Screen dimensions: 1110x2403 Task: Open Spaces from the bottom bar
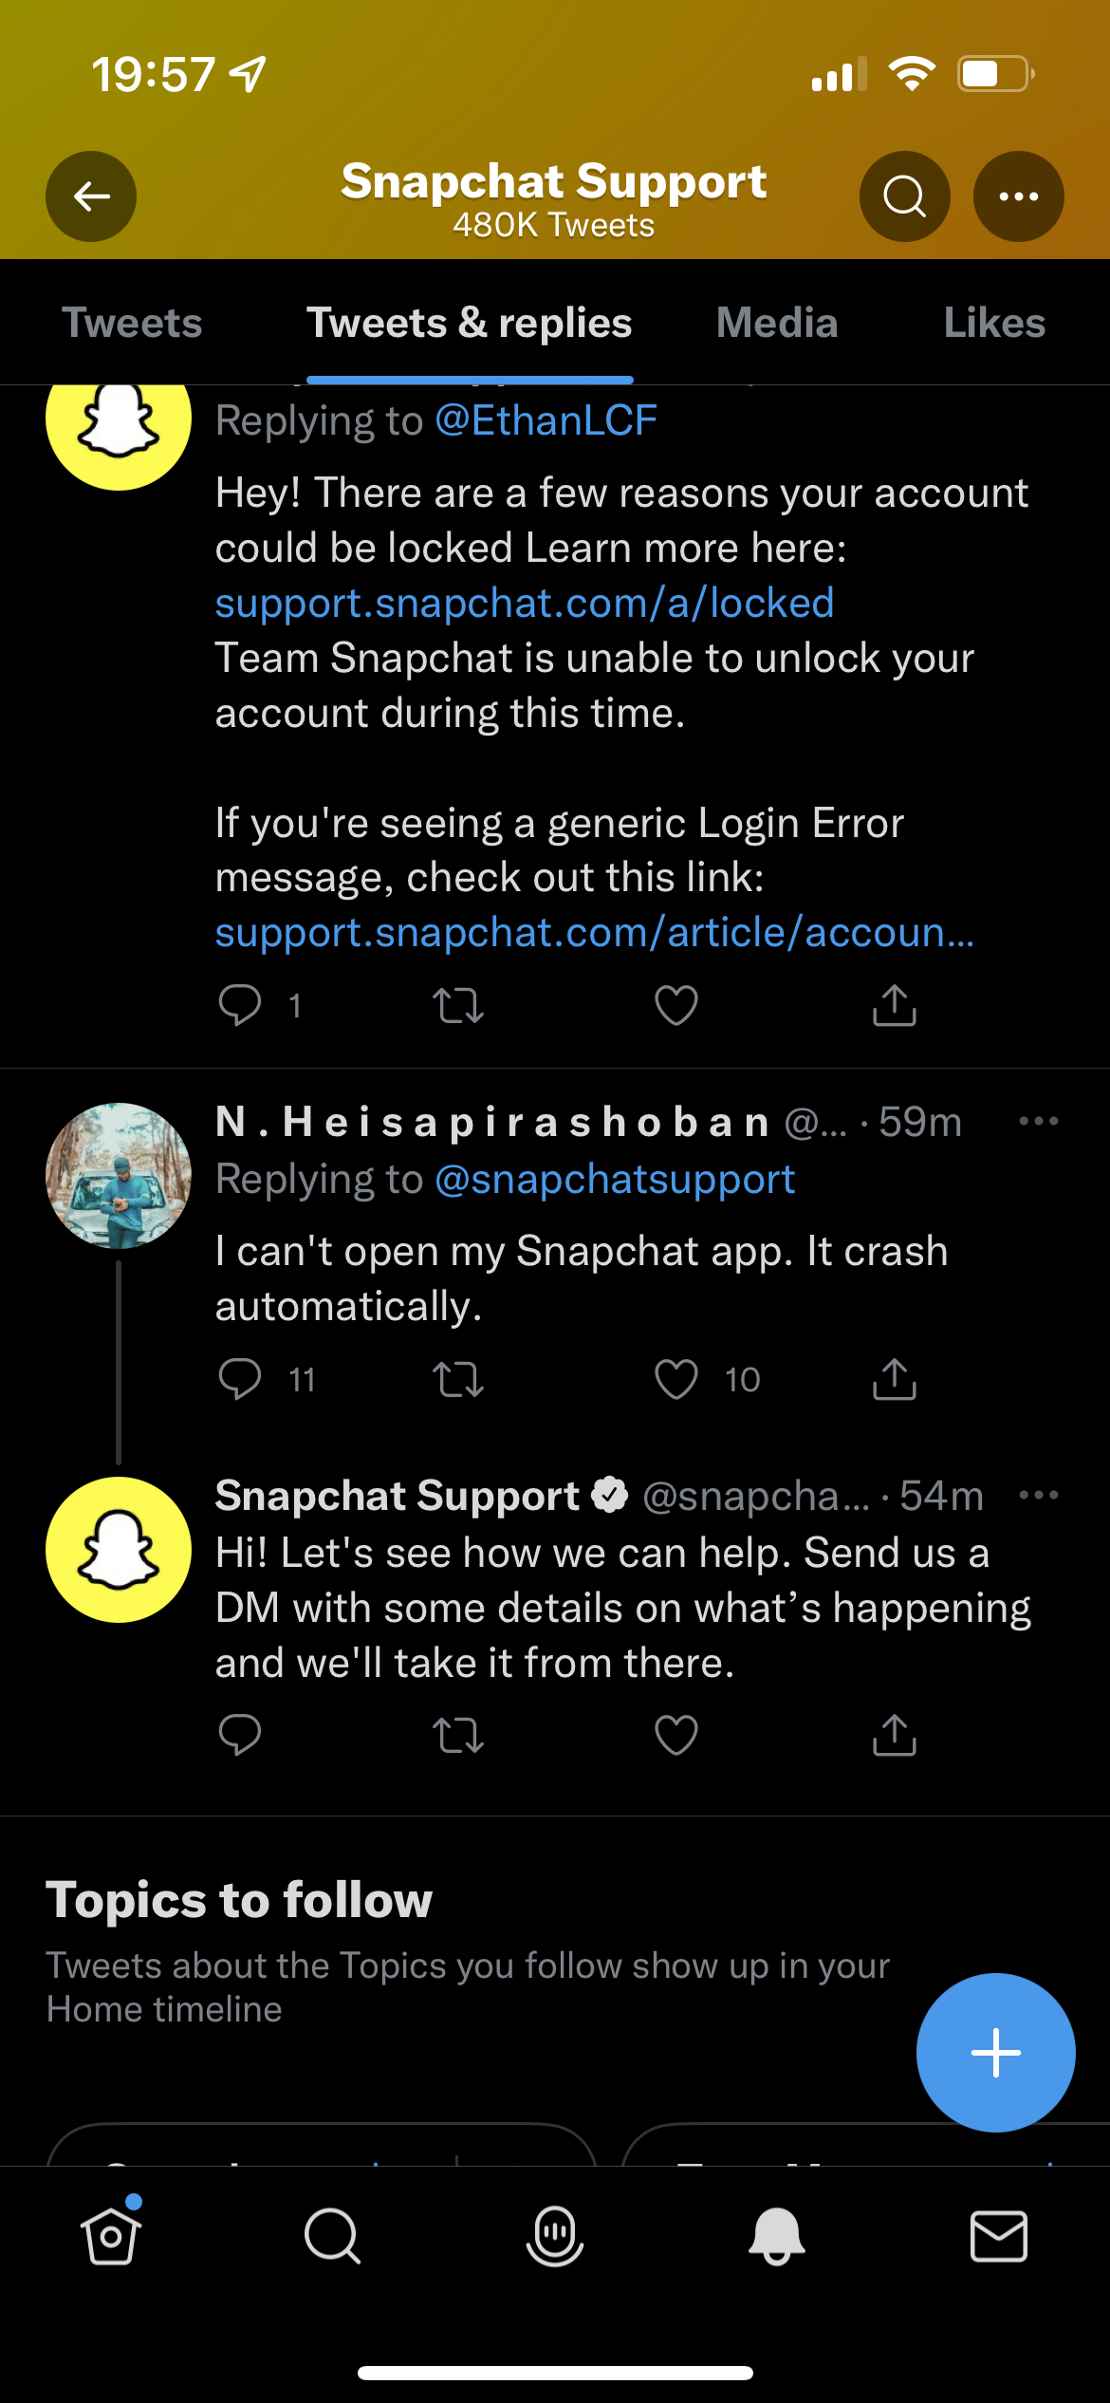tap(554, 2236)
